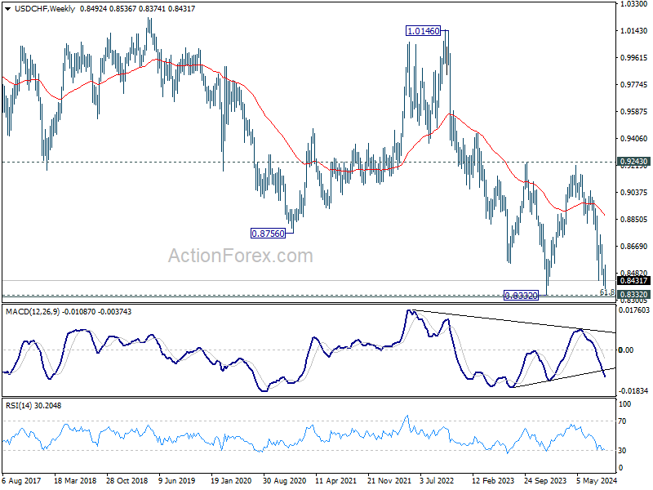Click the RSI axis level 70

[622, 421]
